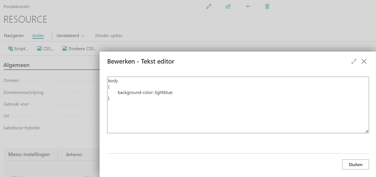
Task: Collapse the Algemeen section header
Action: pyautogui.click(x=17, y=65)
